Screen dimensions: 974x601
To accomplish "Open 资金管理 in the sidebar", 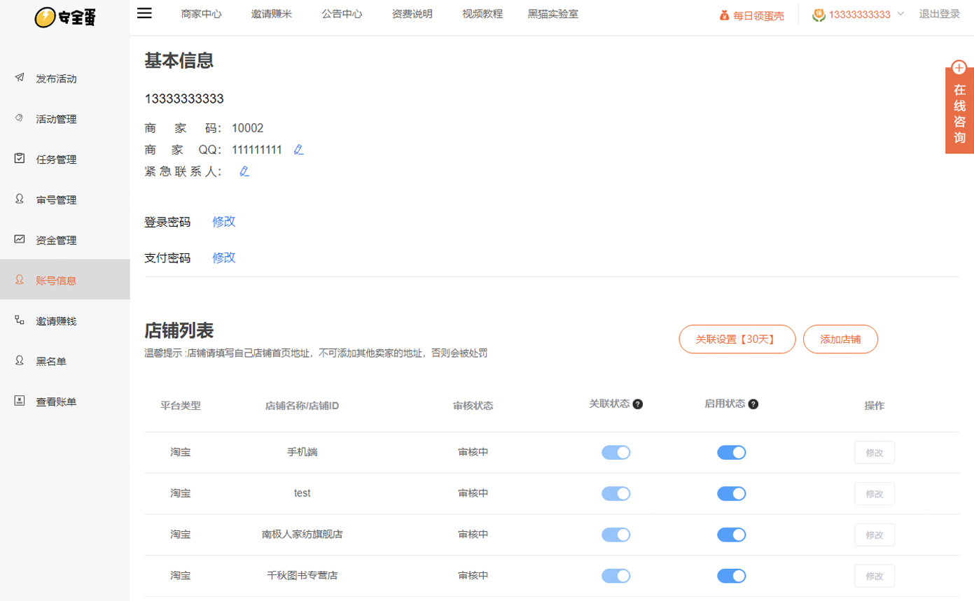I will tap(56, 241).
